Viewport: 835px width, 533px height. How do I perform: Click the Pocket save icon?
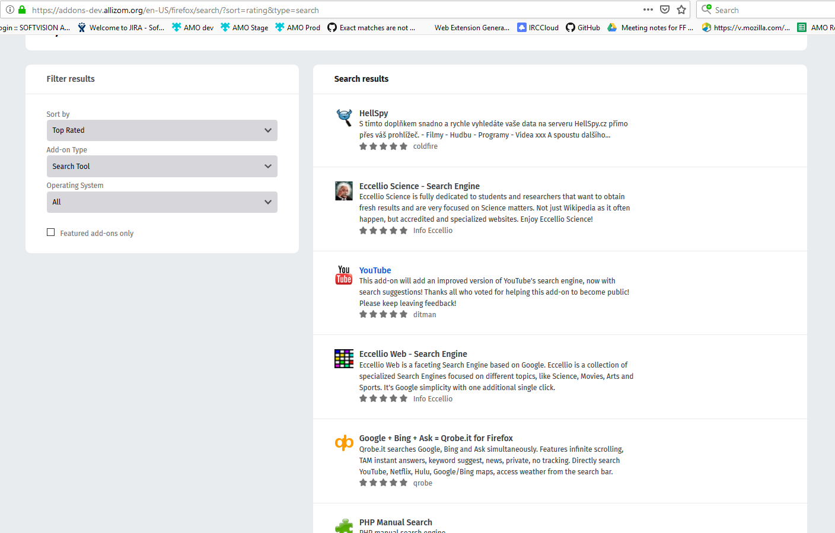click(x=665, y=9)
